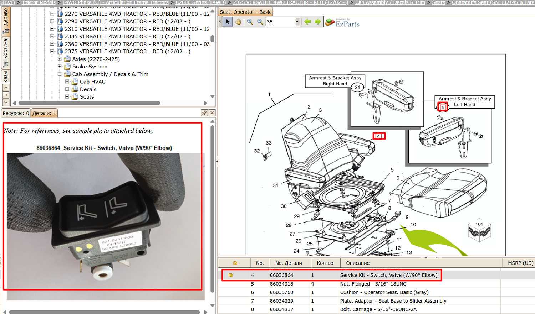Pin the details panel
This screenshot has width=535, height=314.
[204, 113]
